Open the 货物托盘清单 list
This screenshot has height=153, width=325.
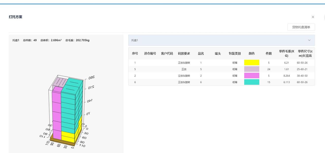click(x=301, y=27)
